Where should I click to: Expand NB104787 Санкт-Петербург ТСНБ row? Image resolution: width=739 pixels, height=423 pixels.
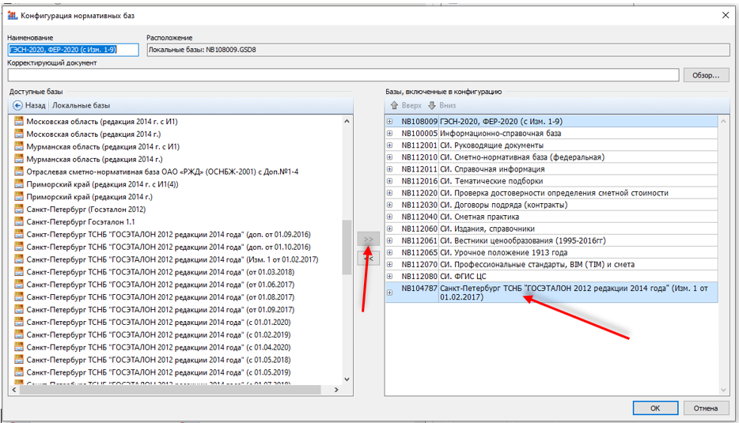[390, 293]
